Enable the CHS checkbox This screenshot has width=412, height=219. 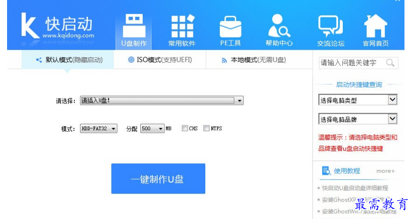[185, 128]
